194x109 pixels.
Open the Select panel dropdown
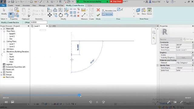point(4,19)
